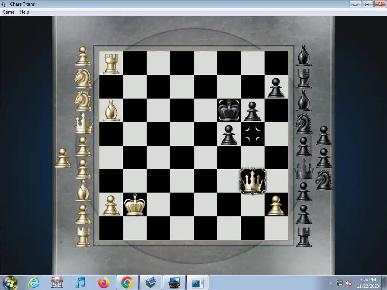
Task: Switch to Google Chrome in the taskbar
Action: pyautogui.click(x=127, y=282)
